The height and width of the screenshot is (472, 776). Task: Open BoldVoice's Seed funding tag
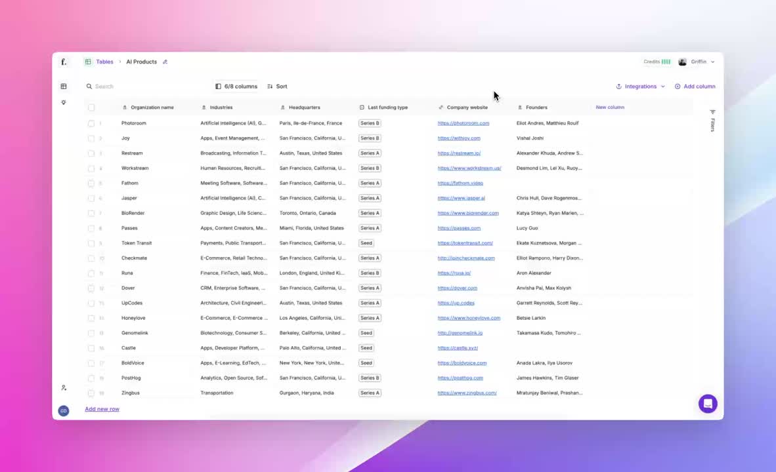pyautogui.click(x=366, y=363)
